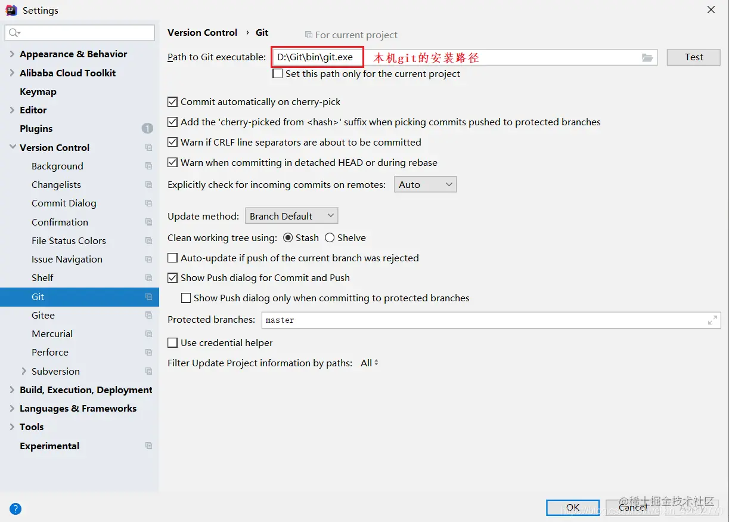Click the help question mark icon
This screenshot has height=522, width=729.
click(15, 509)
